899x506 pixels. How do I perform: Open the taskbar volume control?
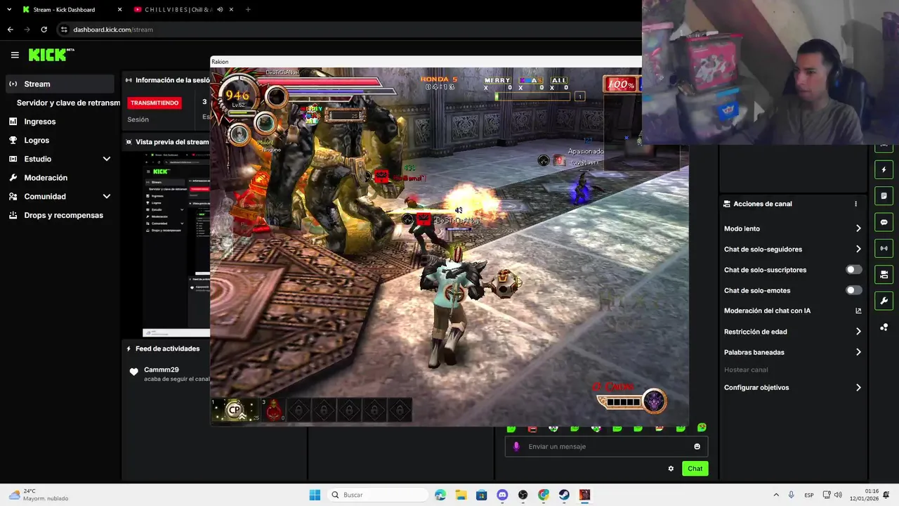click(x=838, y=495)
